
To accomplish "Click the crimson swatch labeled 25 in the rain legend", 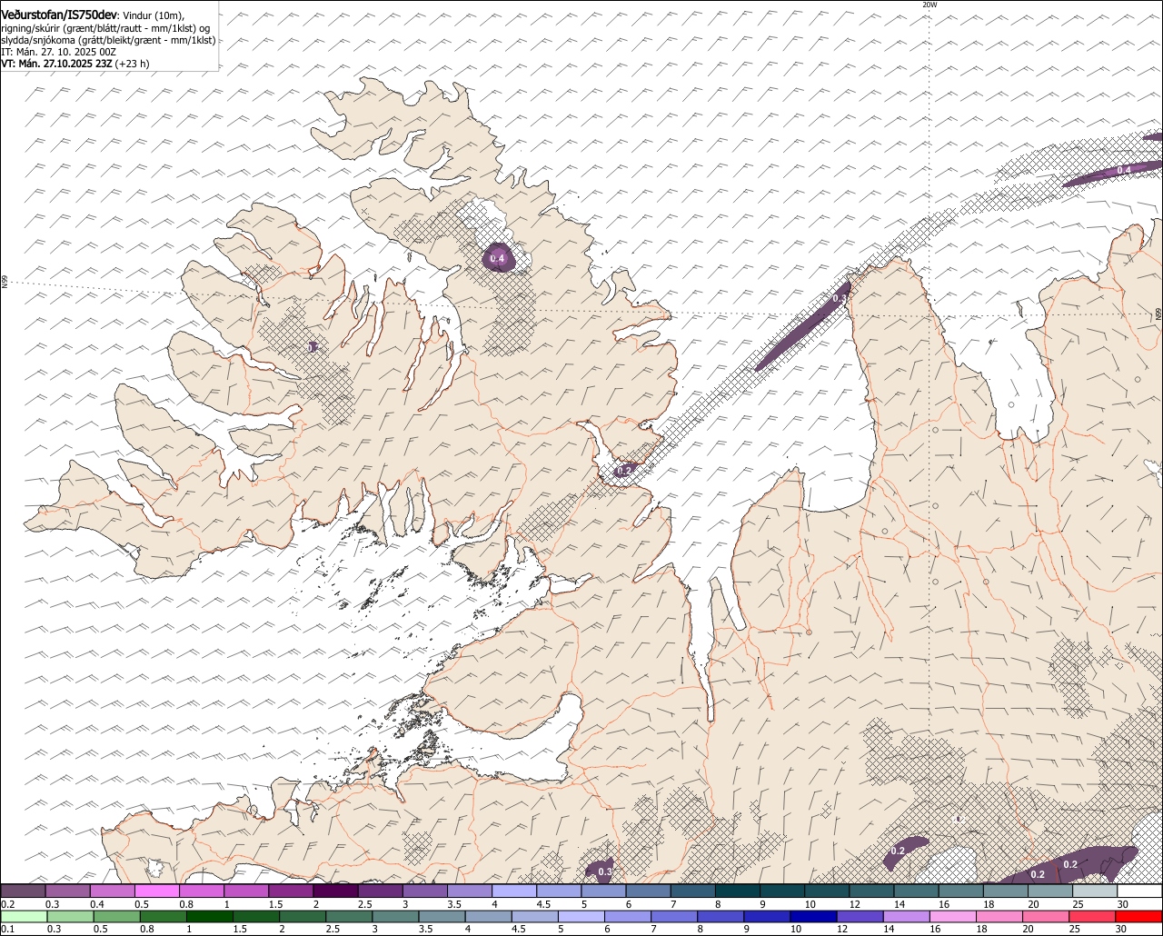I will (1093, 916).
